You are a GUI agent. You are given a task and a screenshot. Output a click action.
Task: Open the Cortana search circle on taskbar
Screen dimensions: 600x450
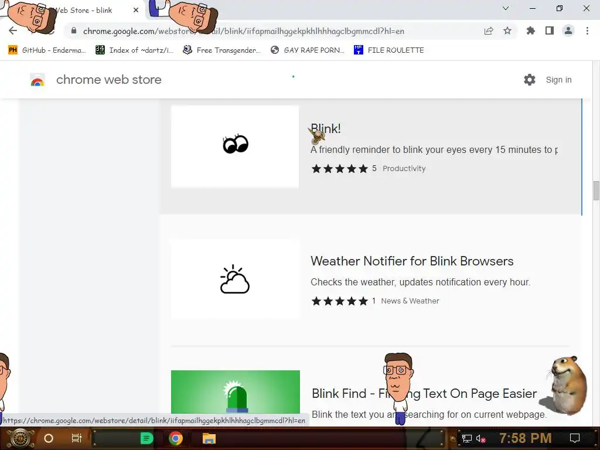pos(49,438)
